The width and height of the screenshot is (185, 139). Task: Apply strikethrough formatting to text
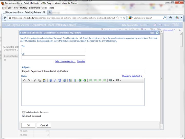click(x=64, y=81)
